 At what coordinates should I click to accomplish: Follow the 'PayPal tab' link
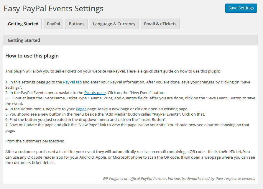(72, 82)
